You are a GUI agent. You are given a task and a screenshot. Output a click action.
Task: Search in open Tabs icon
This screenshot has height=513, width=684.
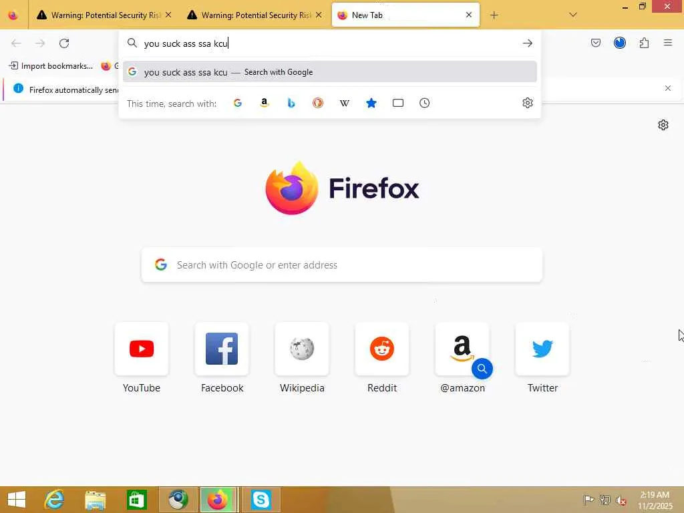(398, 103)
